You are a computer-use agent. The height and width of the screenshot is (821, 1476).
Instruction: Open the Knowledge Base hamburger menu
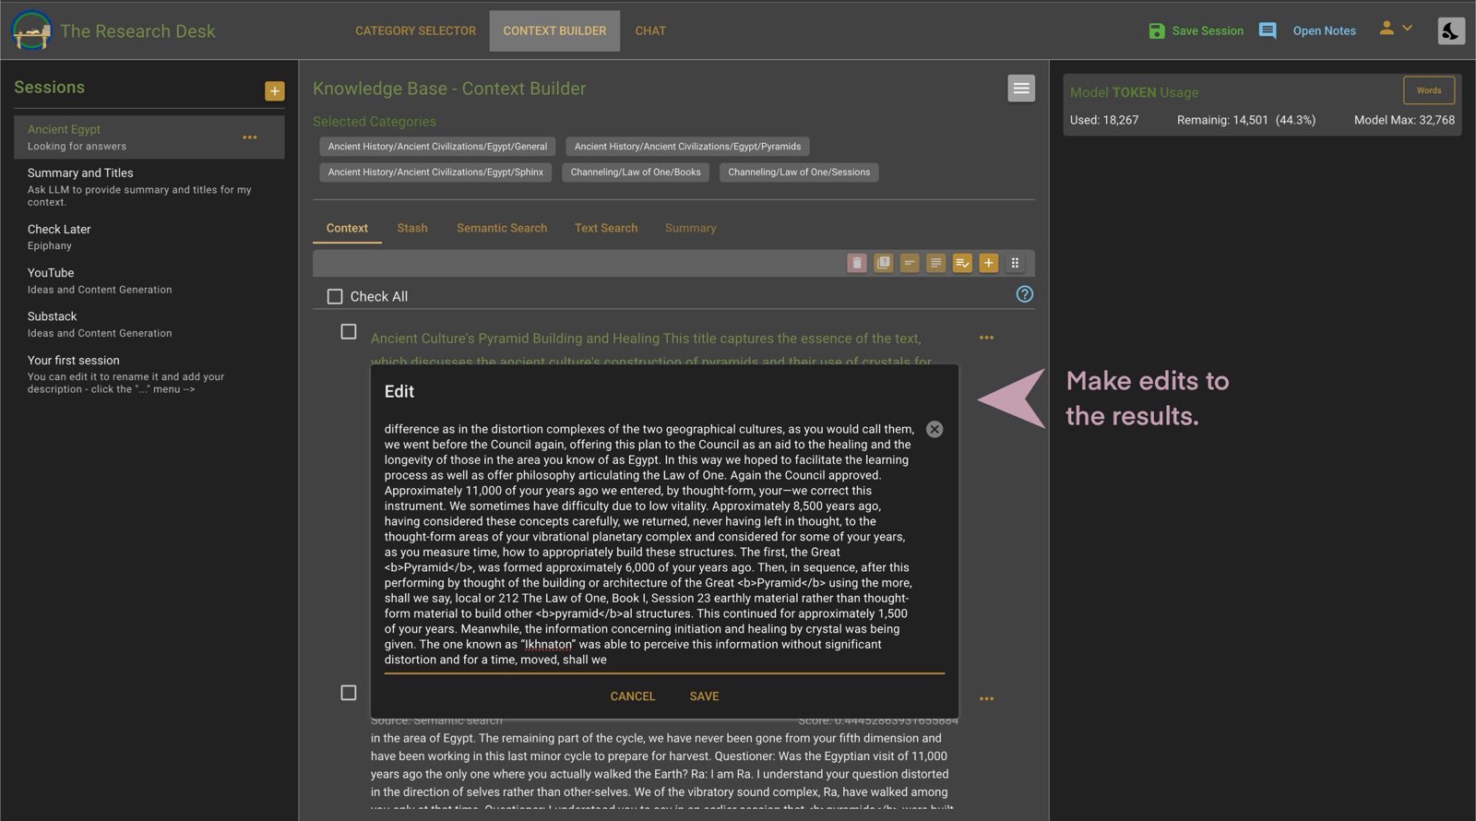click(x=1021, y=89)
